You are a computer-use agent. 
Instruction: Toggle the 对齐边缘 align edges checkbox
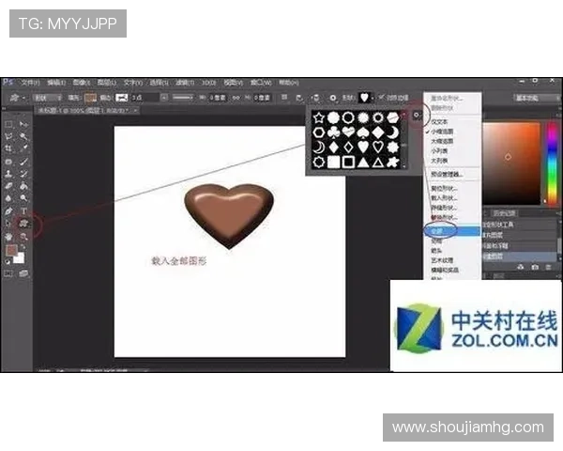(x=381, y=97)
